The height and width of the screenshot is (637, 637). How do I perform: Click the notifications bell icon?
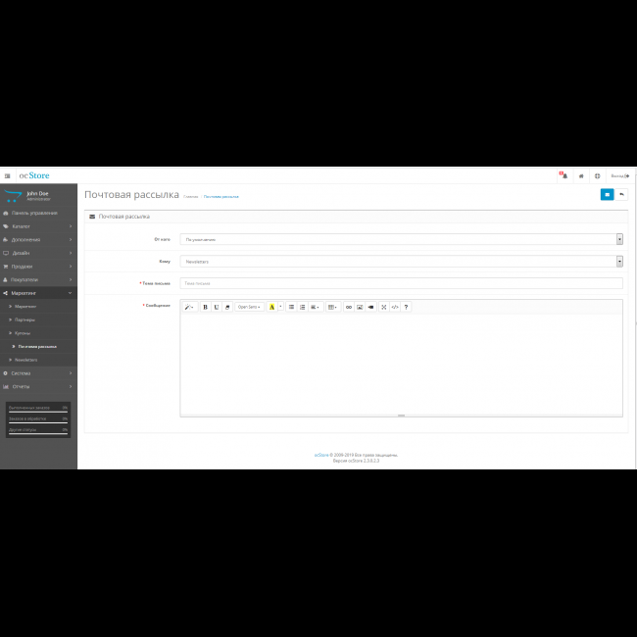(x=563, y=176)
